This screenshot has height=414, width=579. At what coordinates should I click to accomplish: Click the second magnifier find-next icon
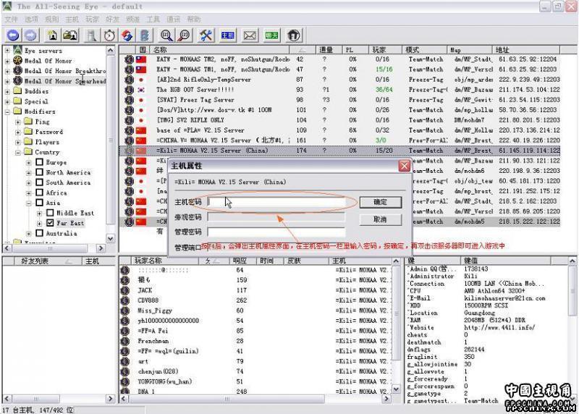(x=184, y=35)
